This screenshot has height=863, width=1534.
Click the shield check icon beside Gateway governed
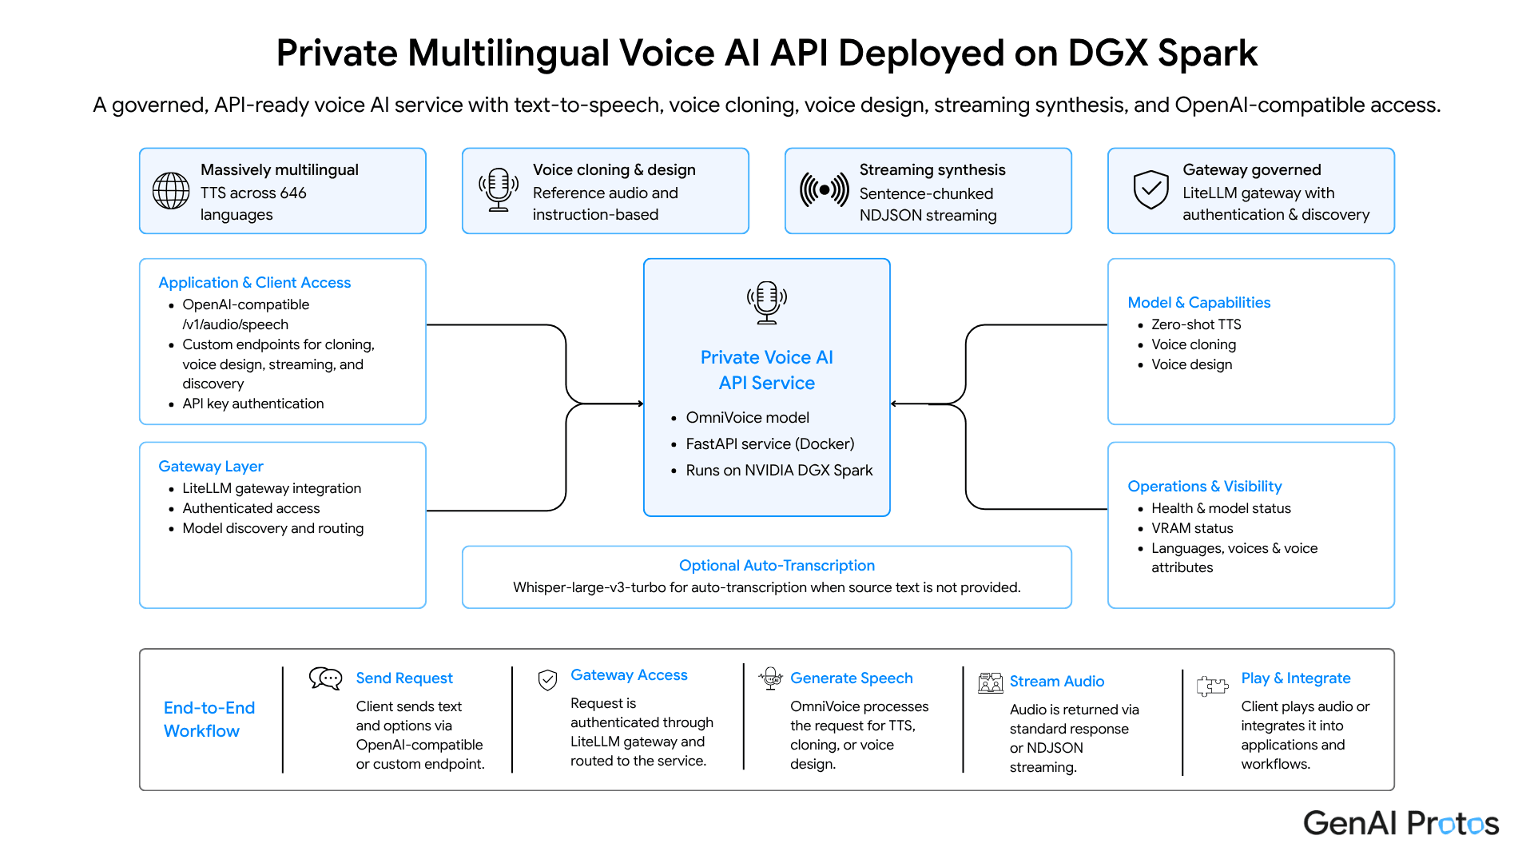[1150, 190]
